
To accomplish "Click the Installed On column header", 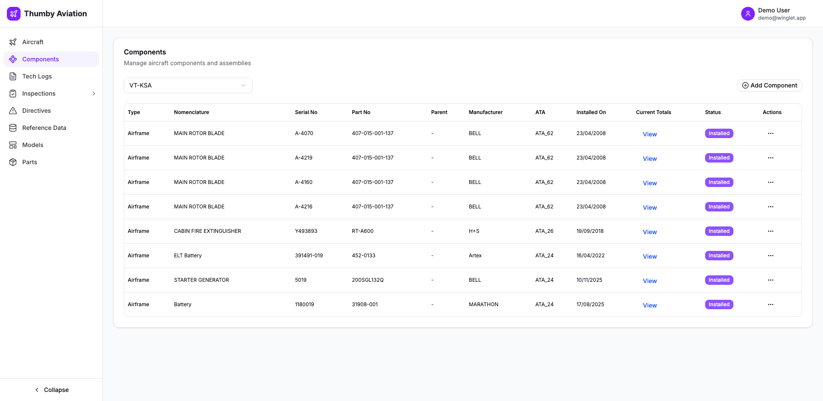I will 591,112.
